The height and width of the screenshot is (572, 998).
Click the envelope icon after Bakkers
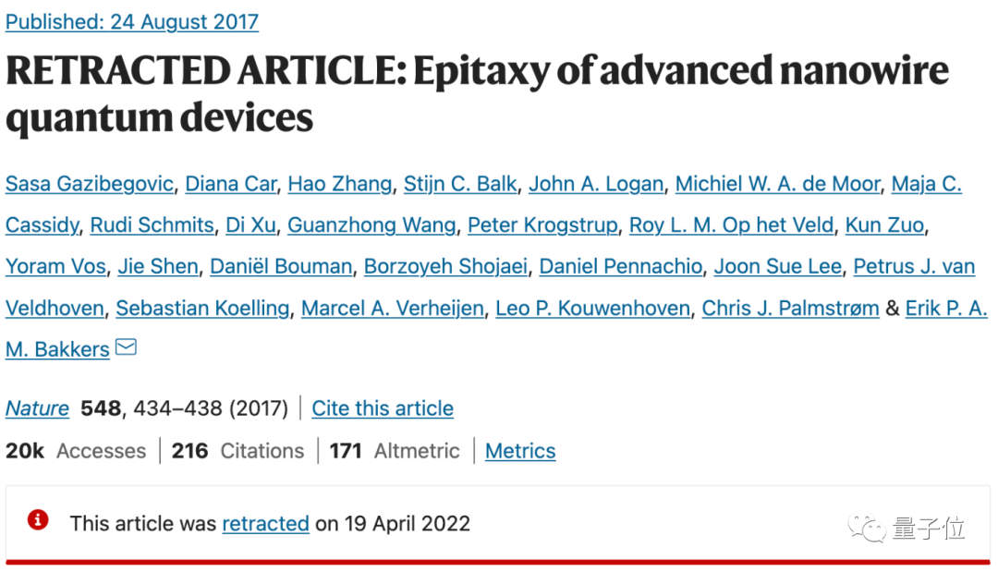point(126,347)
